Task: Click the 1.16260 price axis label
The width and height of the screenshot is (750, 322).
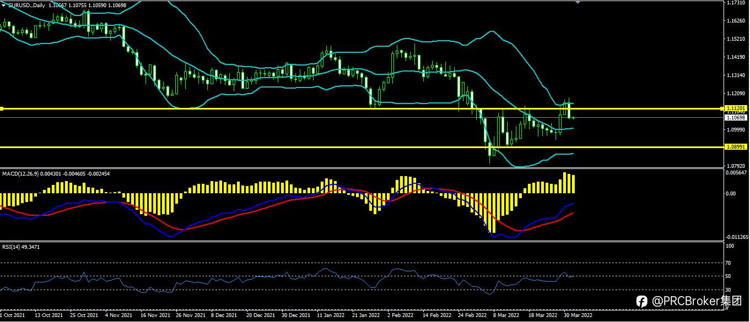Action: click(736, 21)
